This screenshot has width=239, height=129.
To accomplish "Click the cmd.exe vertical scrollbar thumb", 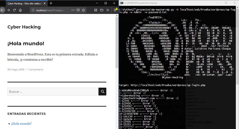I will point(237,46).
